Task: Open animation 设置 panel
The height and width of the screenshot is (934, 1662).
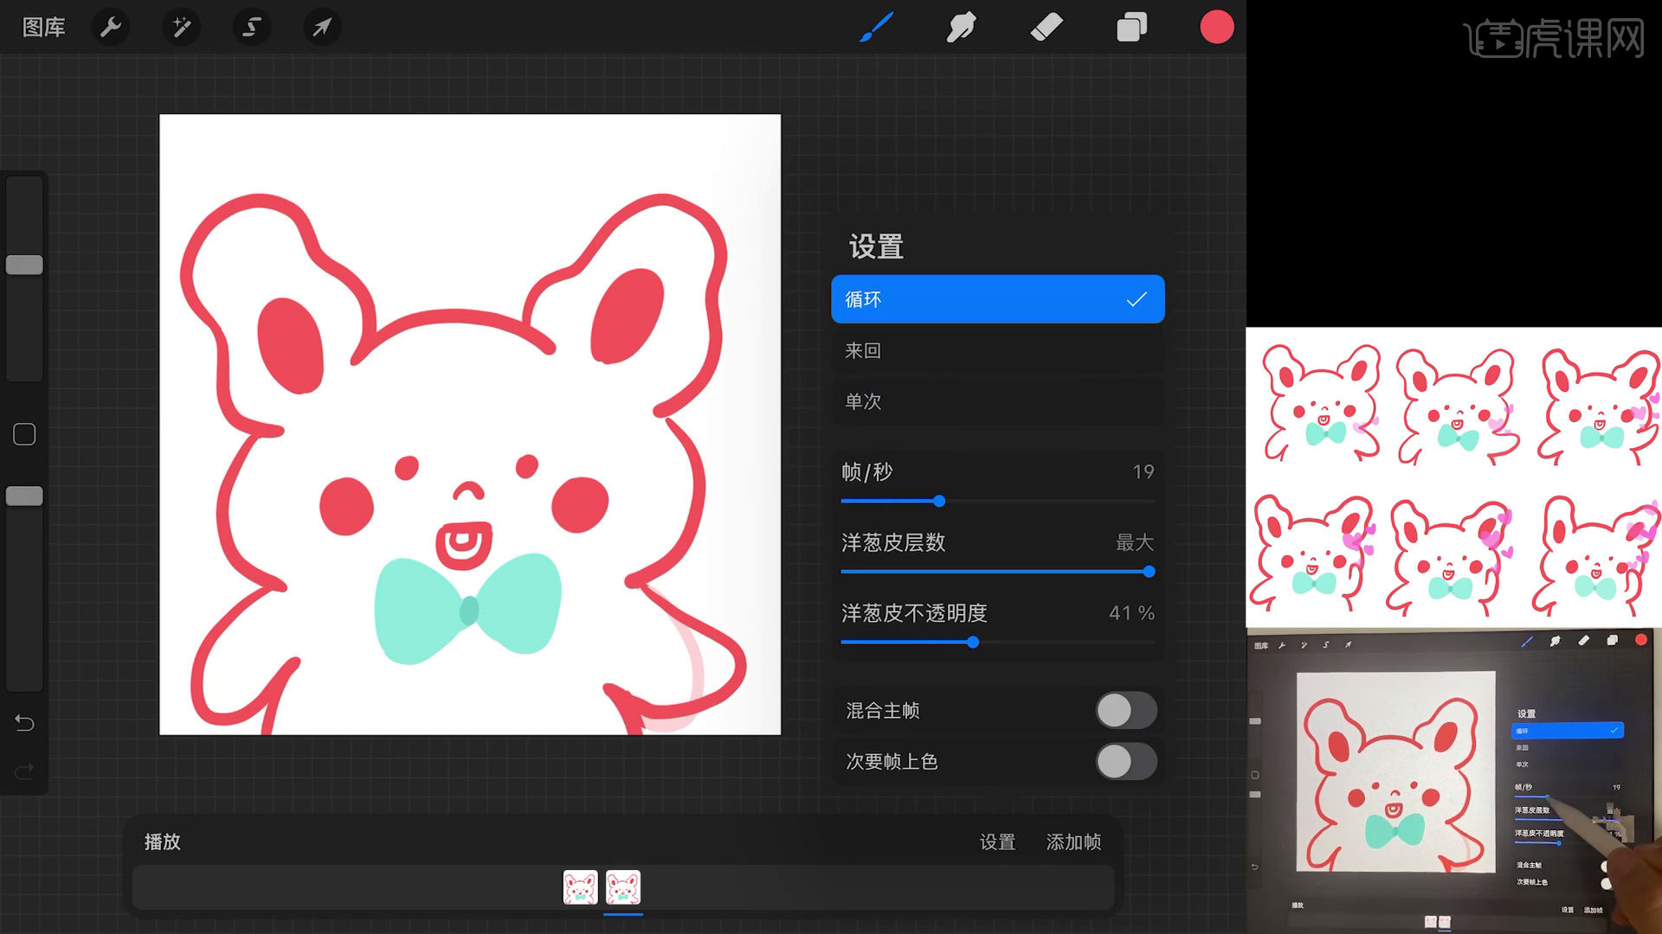Action: click(997, 841)
